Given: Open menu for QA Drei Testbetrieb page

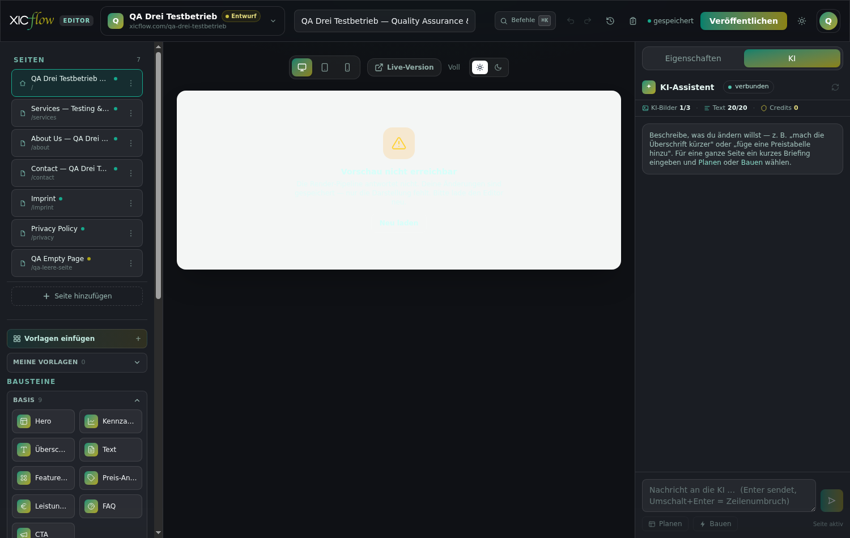Looking at the screenshot, I should pos(131,83).
